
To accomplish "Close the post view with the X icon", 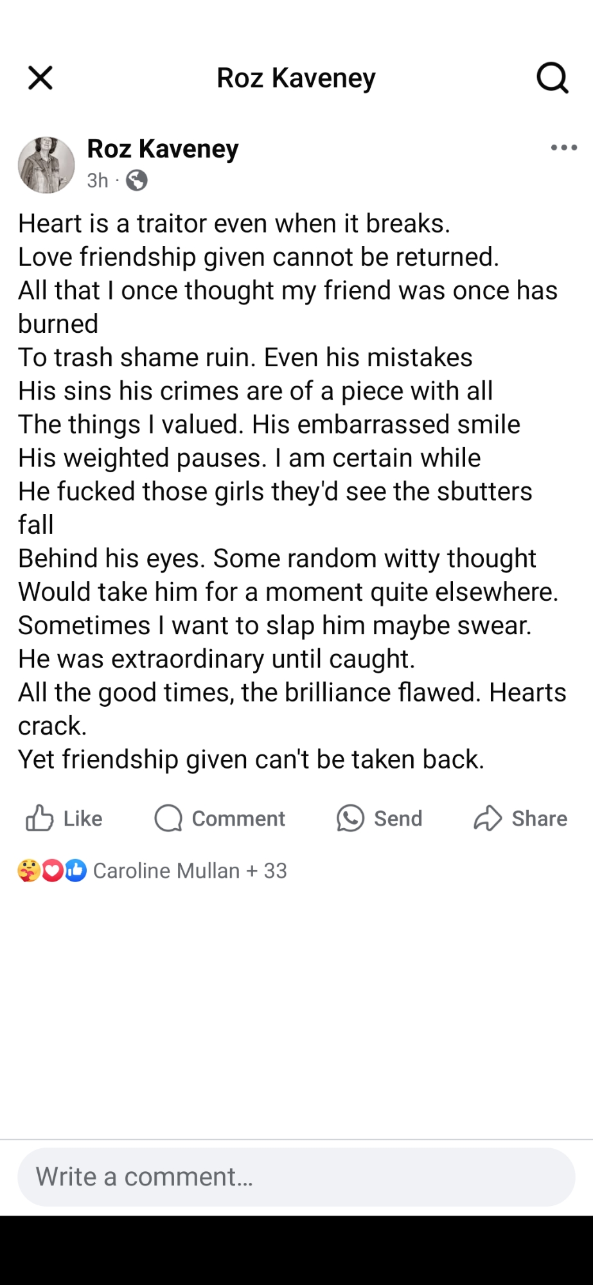I will [x=40, y=78].
